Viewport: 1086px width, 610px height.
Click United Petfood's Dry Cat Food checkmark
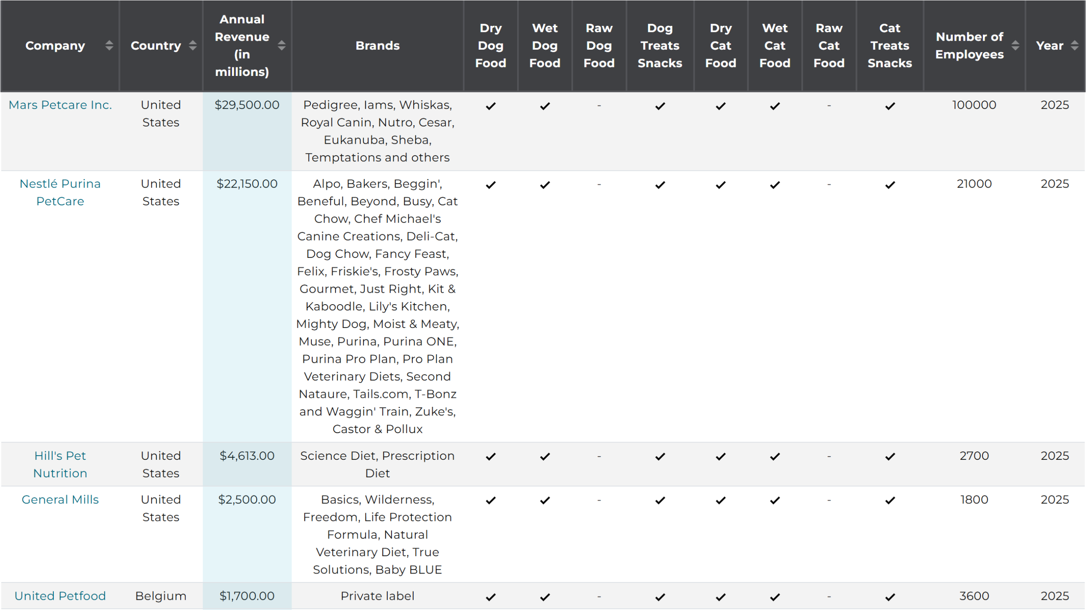pos(721,597)
